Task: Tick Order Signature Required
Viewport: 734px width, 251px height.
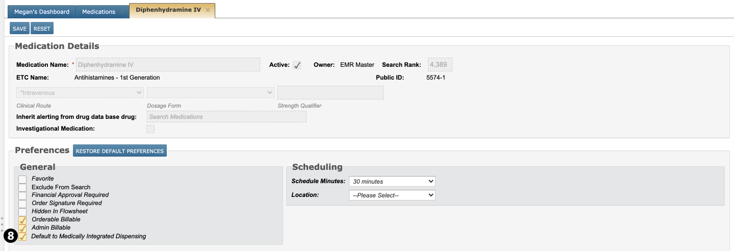Action: 22,204
